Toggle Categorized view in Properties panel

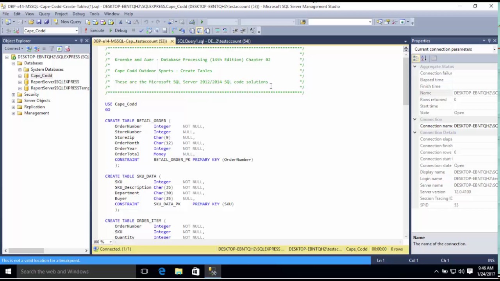[416, 58]
